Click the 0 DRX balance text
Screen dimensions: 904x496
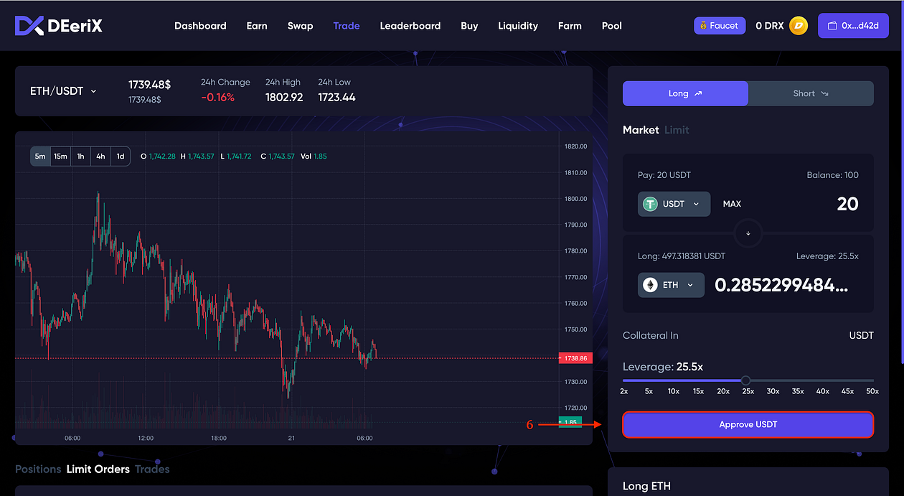click(770, 26)
